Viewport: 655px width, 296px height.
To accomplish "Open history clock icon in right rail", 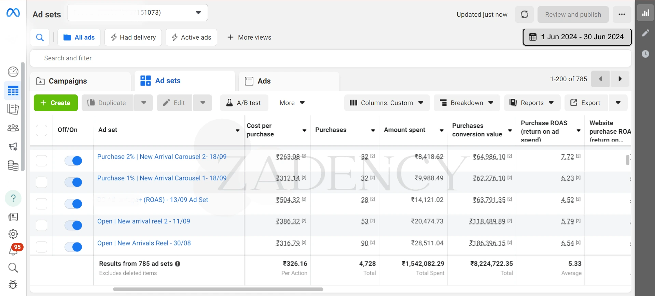I will (x=645, y=54).
